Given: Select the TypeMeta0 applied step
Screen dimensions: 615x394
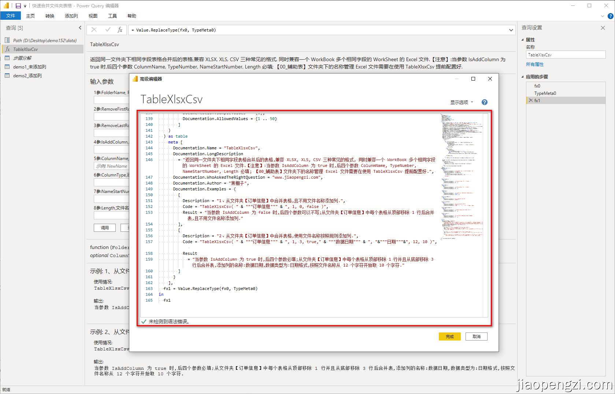Looking at the screenshot, I should tap(566, 93).
